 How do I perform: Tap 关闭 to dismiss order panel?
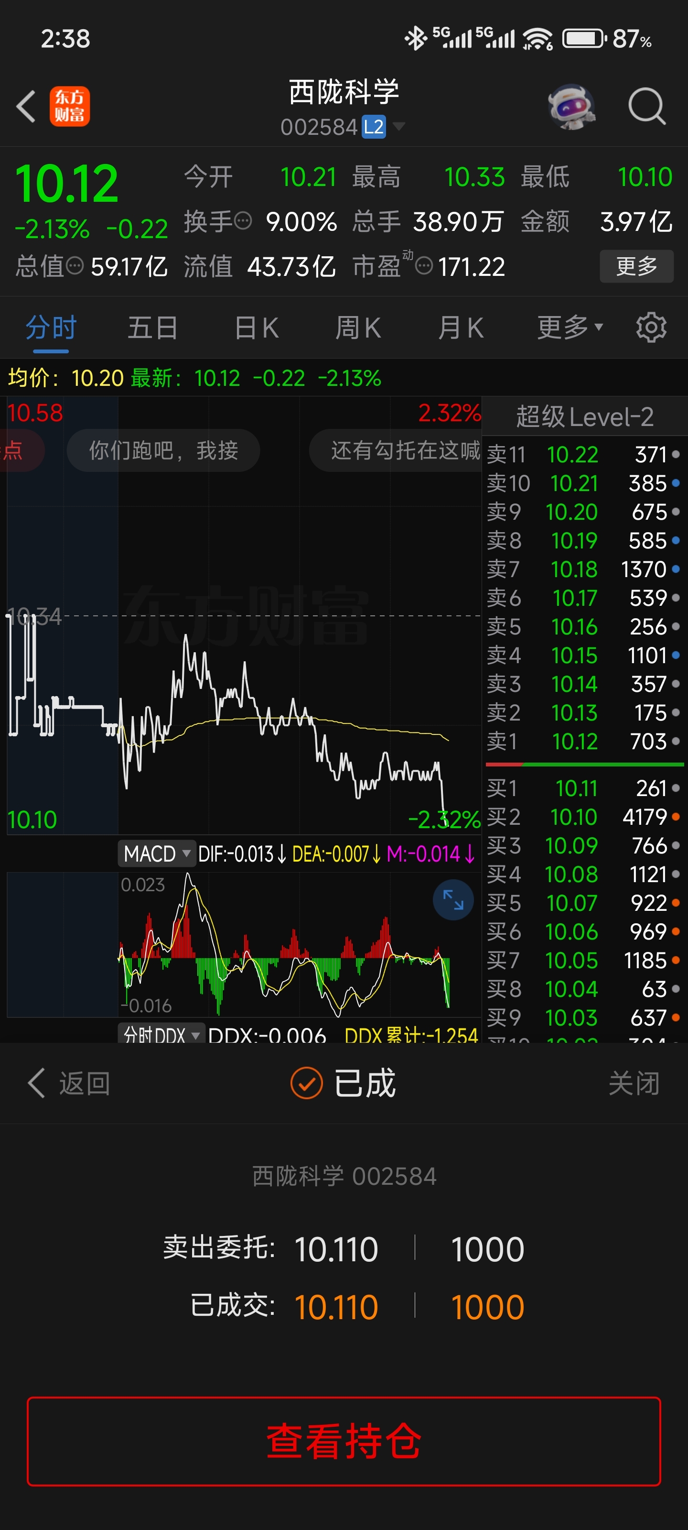(x=634, y=1083)
